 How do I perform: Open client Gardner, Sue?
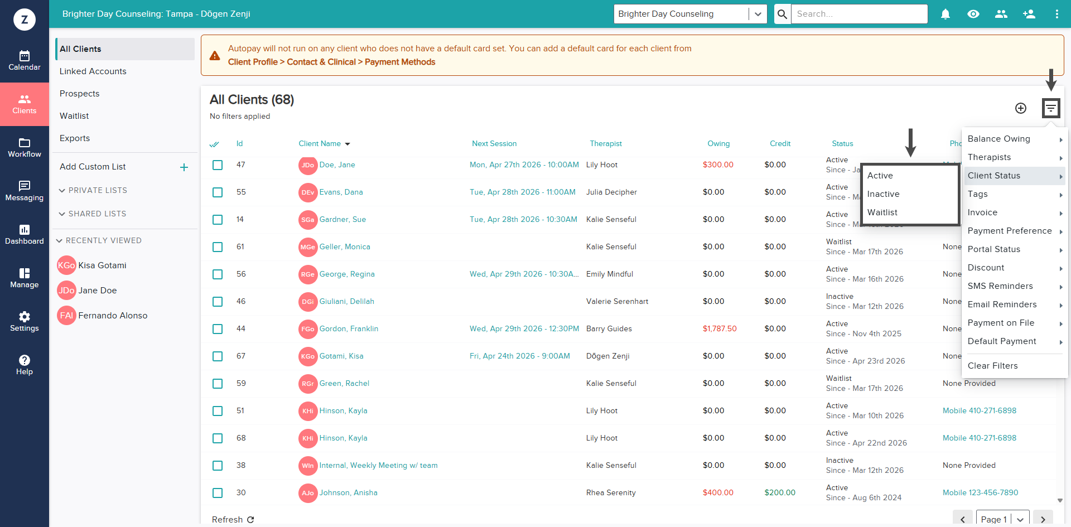click(342, 220)
